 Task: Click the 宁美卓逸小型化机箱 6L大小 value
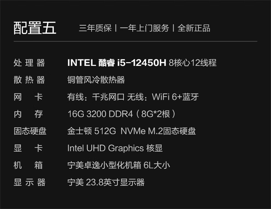pyautogui.click(x=119, y=165)
